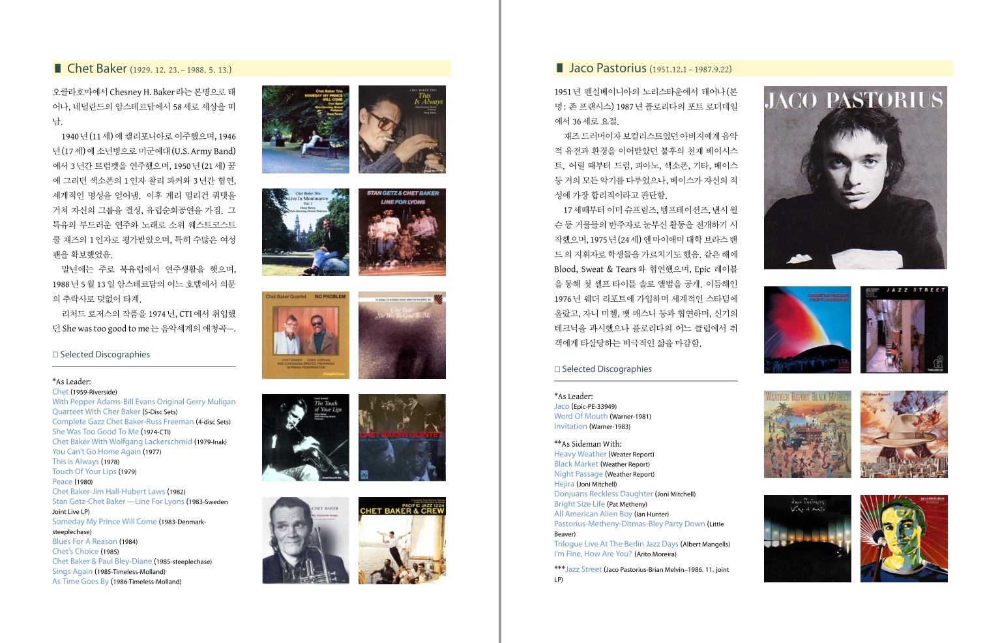The image size is (1000, 643).
Task: Select the 'Chet Baker & Crew' sailboat cover
Action: 402,540
